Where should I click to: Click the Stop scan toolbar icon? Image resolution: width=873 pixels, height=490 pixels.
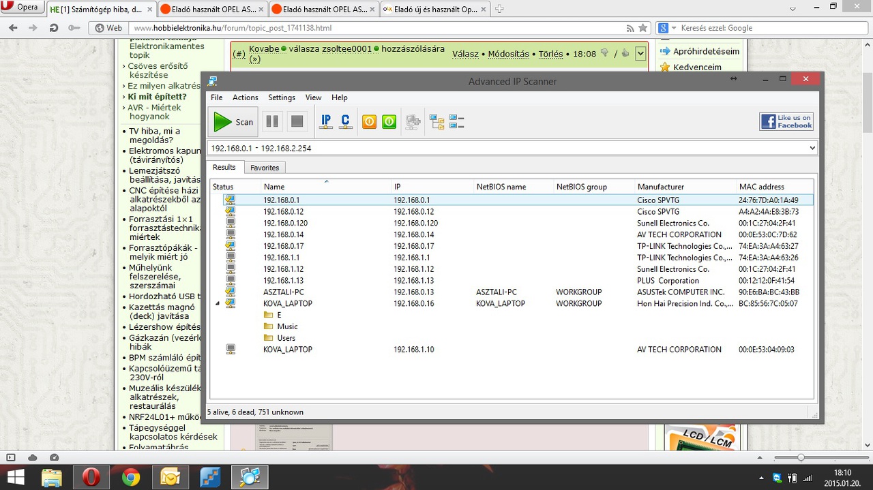point(297,122)
